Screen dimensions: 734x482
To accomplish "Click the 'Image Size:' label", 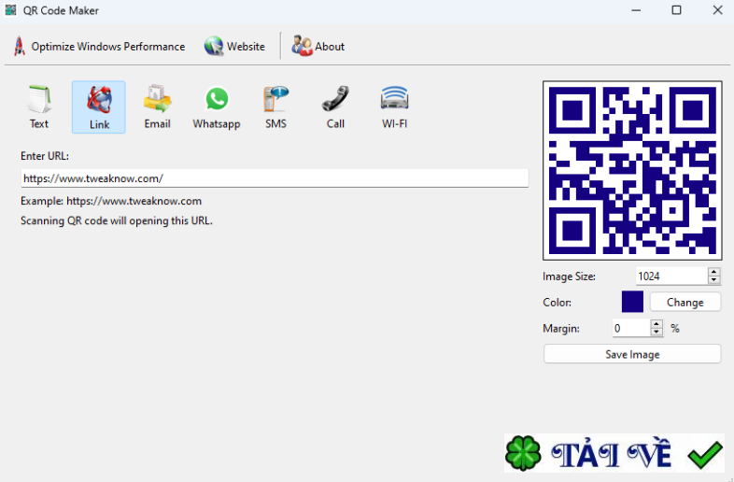I will coord(570,276).
